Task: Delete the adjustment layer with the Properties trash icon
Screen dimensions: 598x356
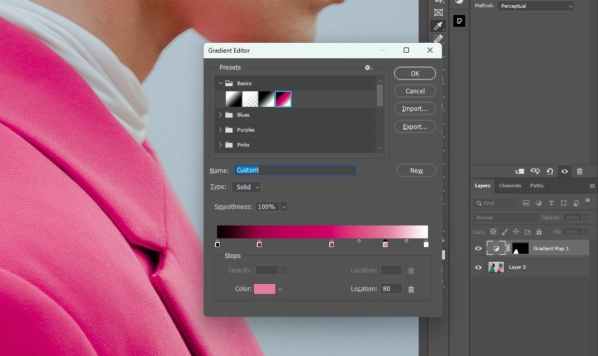Action: coord(579,171)
